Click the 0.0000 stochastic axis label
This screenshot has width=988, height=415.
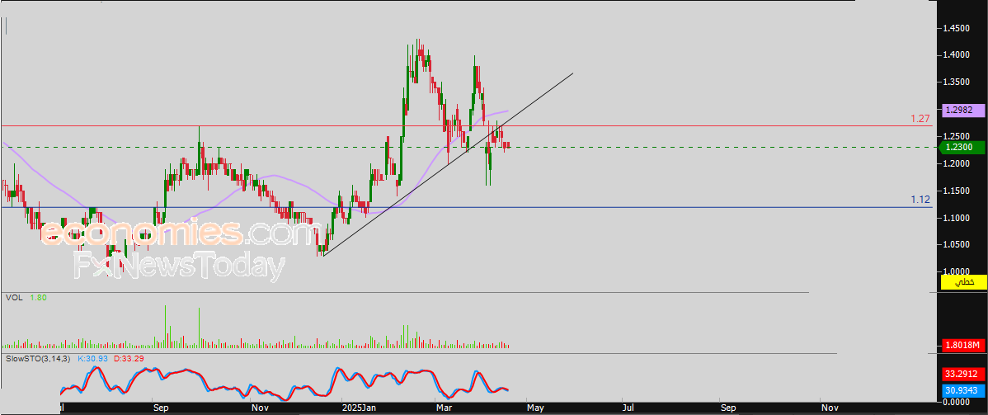click(957, 403)
